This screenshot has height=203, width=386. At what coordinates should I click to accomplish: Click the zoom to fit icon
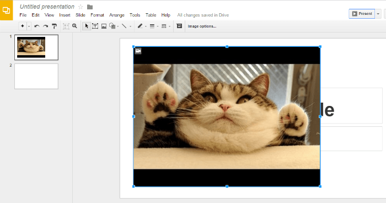[66, 26]
